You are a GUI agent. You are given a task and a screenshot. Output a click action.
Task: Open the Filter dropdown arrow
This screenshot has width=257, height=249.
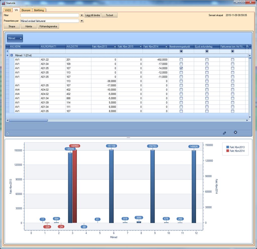(82, 15)
